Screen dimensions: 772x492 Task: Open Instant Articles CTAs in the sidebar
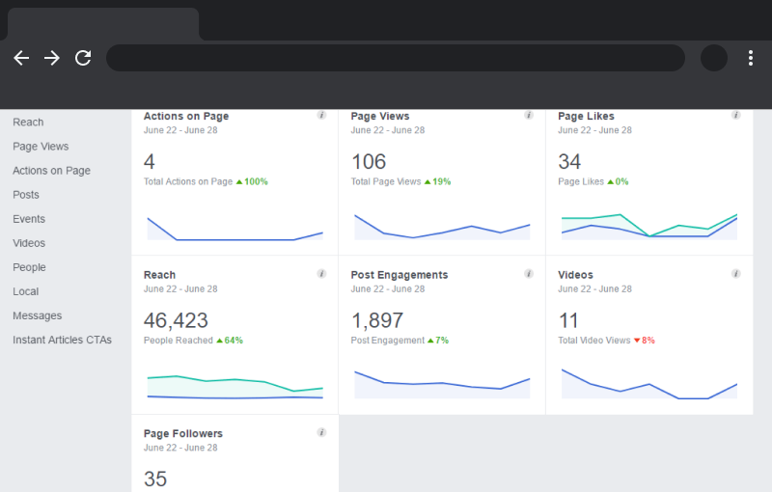(x=62, y=340)
